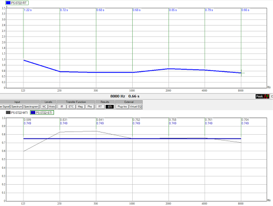Click the 0.831 MTI value label
Image resolution: width=273 pixels, height=206 pixels.
tap(63, 120)
